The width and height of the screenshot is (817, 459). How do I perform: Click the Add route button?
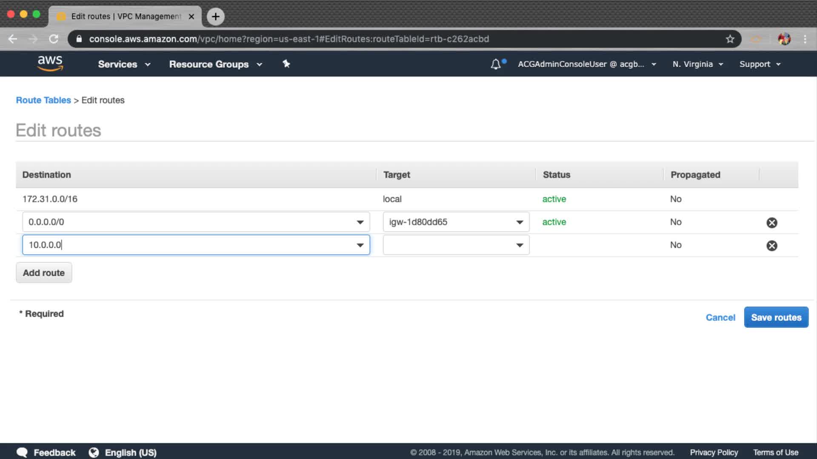[x=44, y=273]
